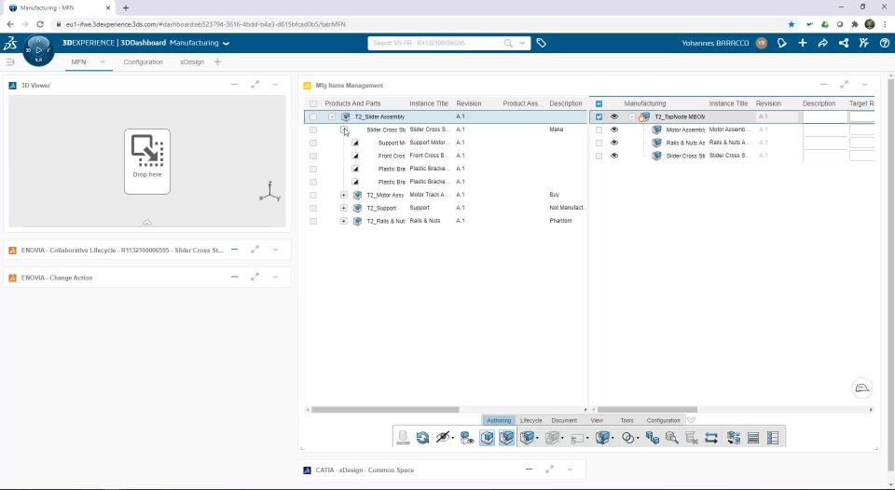Click the grayed database save icon in toolbar
Viewport: 895px width, 490px height.
tap(403, 438)
